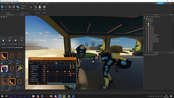Image resolution: width=174 pixels, height=98 pixels.
Task: Expand the Head track arrow
Action: point(30,72)
